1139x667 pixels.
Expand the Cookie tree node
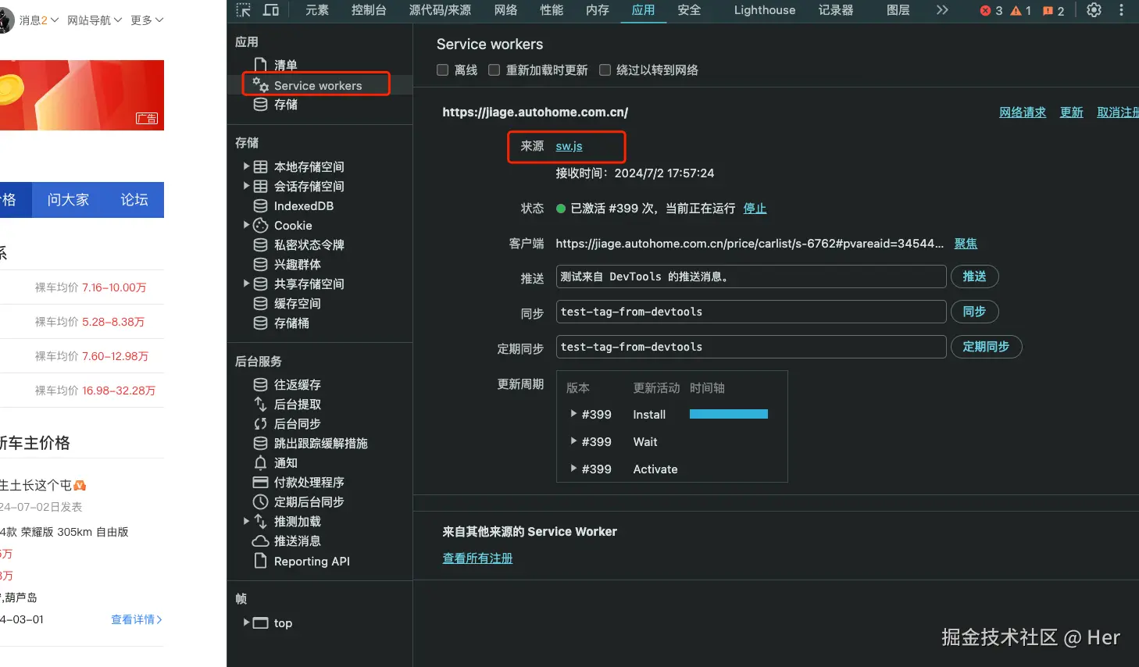[246, 225]
